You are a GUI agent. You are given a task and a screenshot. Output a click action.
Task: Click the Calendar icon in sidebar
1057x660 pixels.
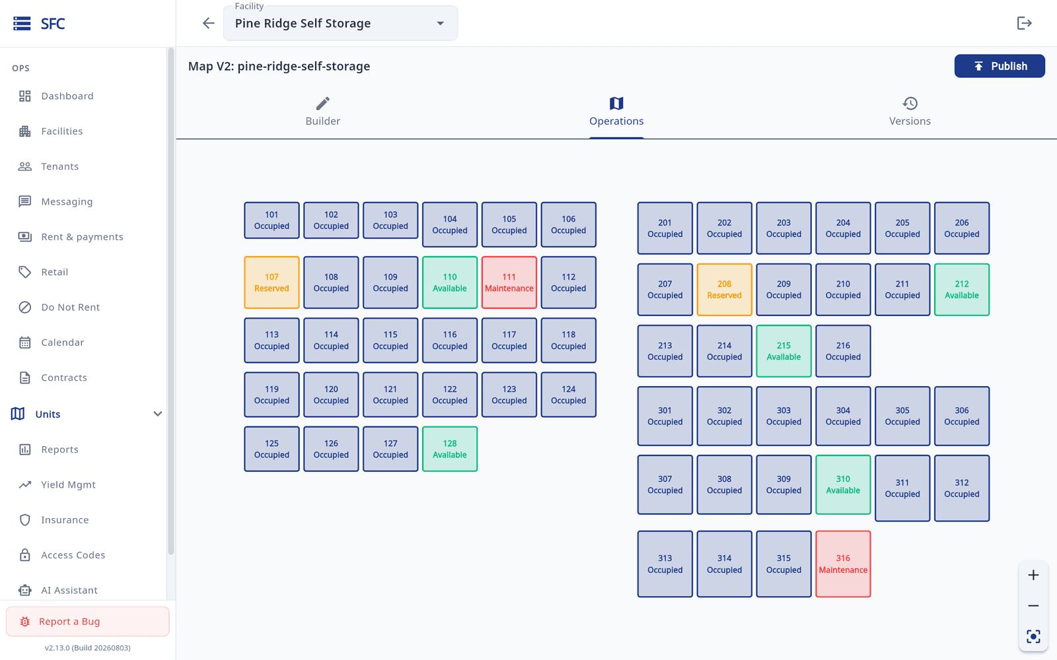click(25, 343)
